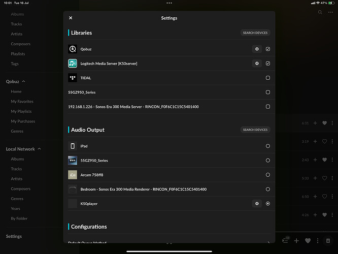This screenshot has width=338, height=254.
Task: Open Settings in the sidebar
Action: [14, 236]
